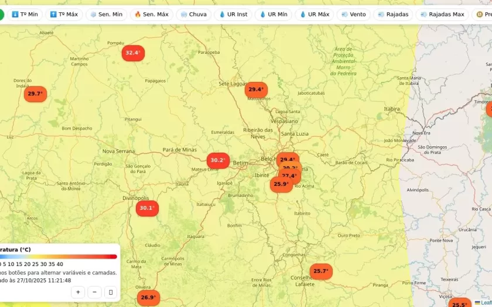This screenshot has height=307, width=492.
Task: Open the 29.7° marker near Dores do Indaiá
Action: pos(35,94)
